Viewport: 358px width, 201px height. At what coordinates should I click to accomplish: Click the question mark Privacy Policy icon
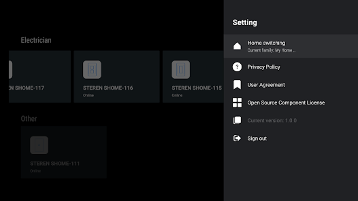click(237, 67)
